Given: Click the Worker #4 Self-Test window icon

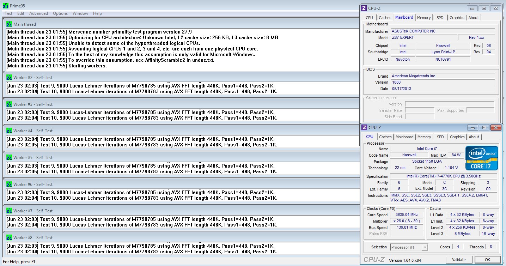Looking at the screenshot, I should pyautogui.click(x=9, y=131).
